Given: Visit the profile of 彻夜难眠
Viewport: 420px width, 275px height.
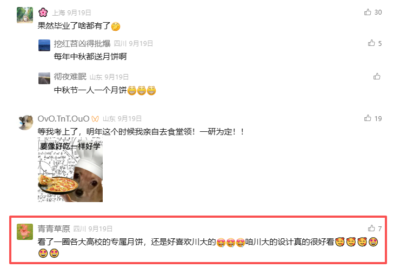Looking at the screenshot, I should [x=70, y=77].
